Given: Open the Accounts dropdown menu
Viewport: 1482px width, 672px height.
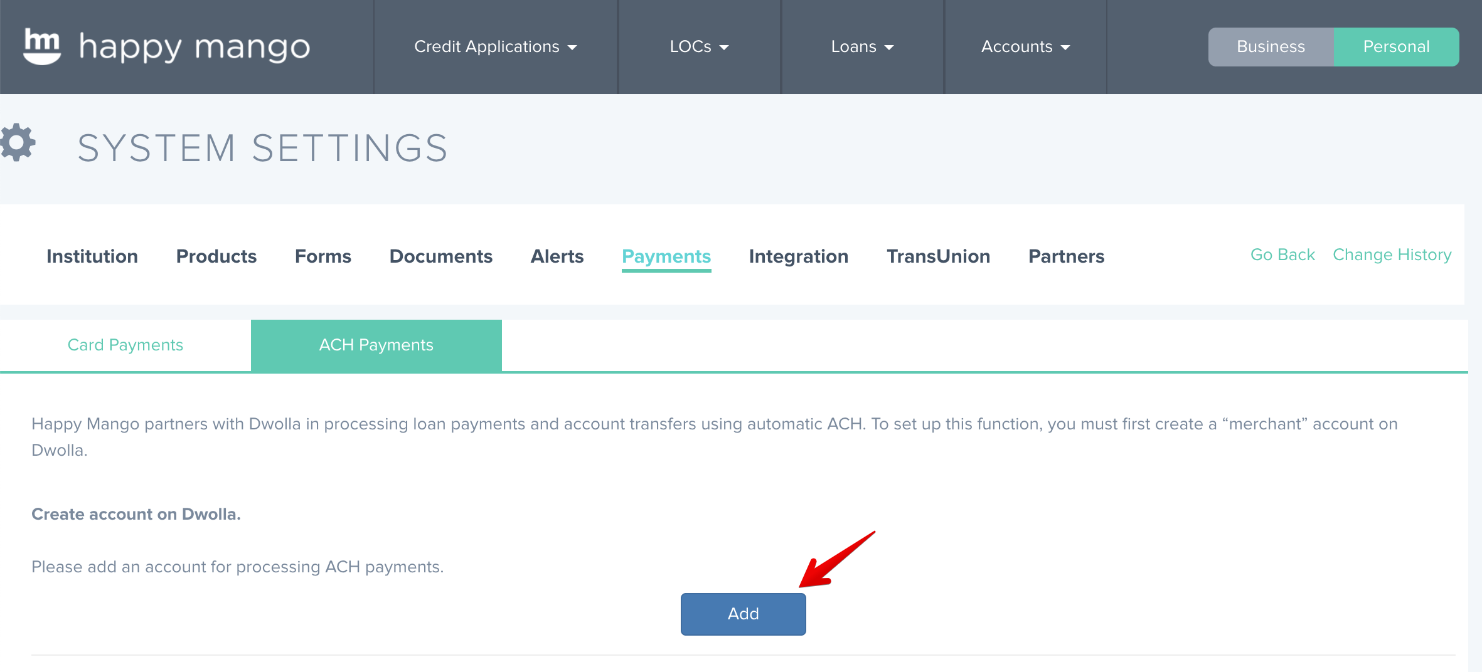Looking at the screenshot, I should click(1026, 47).
